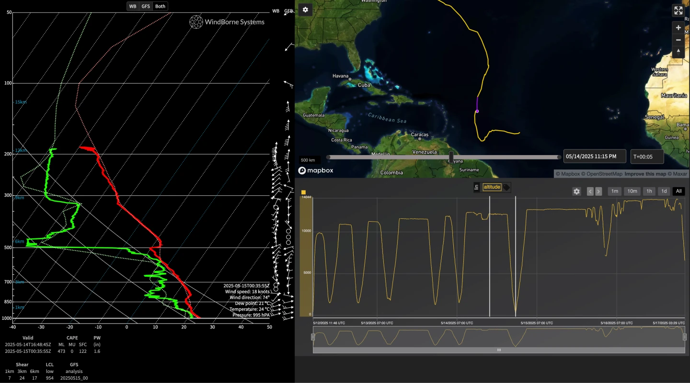Image resolution: width=690 pixels, height=383 pixels.
Task: Click the date-time field showing 05/14/2025 11:15 PM
Action: click(x=595, y=157)
